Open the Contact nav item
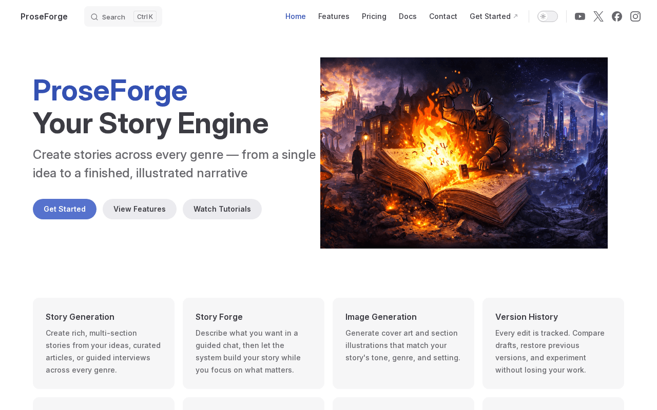Viewport: 657px width, 410px height. click(x=443, y=16)
